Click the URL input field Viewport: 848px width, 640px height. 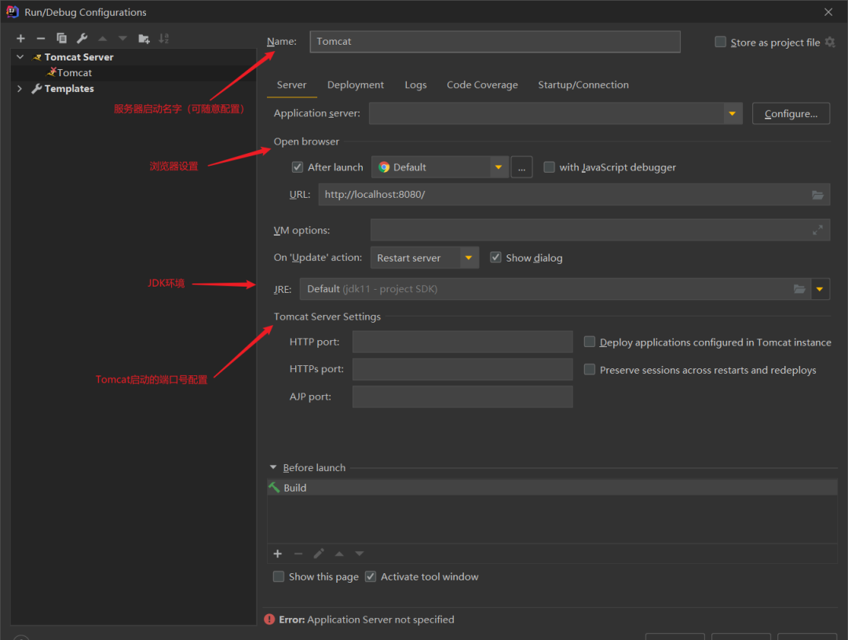[574, 195]
